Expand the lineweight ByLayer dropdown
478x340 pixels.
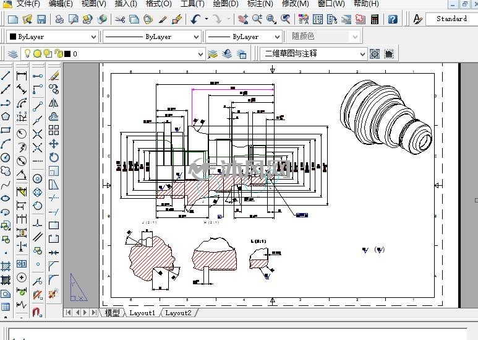277,37
